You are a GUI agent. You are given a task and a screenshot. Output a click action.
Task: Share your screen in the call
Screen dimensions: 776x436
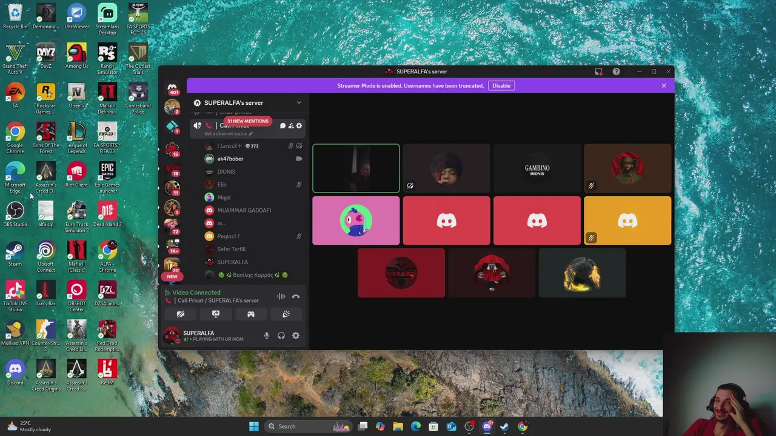[x=215, y=314]
